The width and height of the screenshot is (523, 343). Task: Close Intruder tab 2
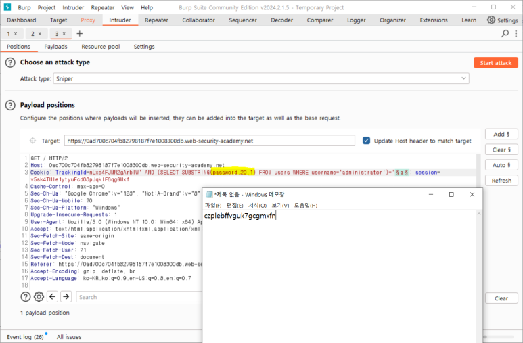tap(40, 34)
